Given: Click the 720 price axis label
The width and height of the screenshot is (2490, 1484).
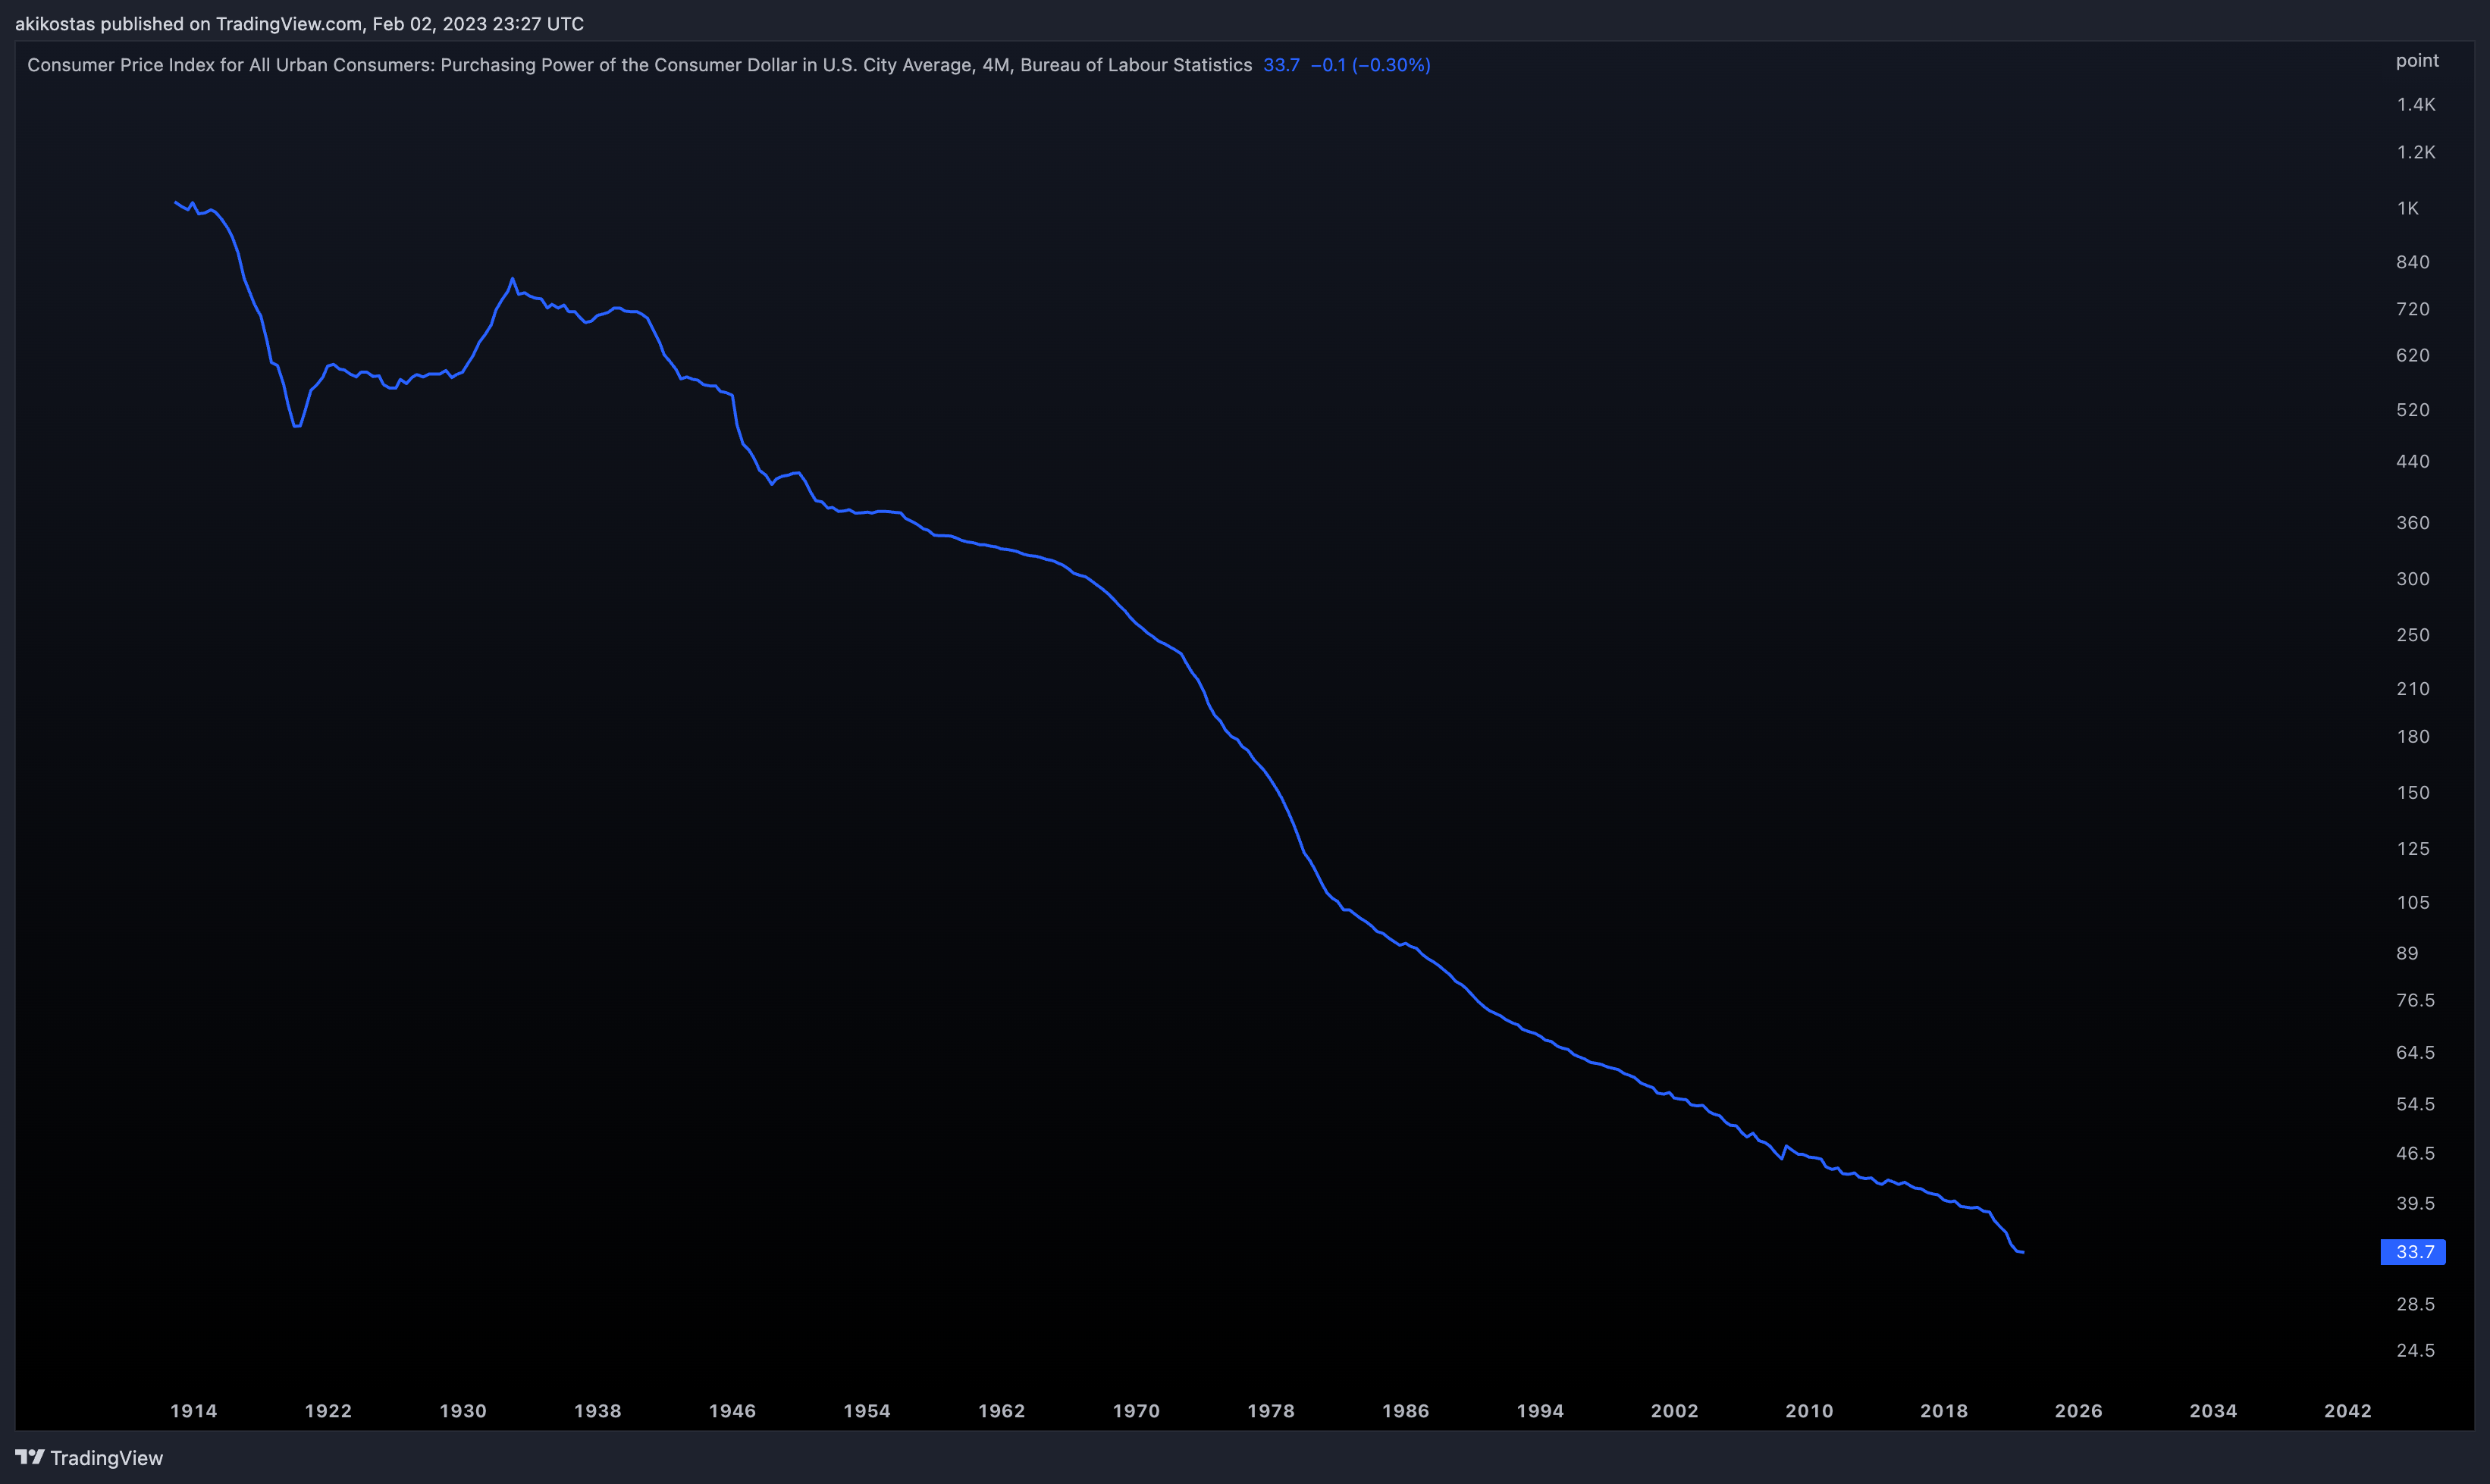Looking at the screenshot, I should point(2413,309).
